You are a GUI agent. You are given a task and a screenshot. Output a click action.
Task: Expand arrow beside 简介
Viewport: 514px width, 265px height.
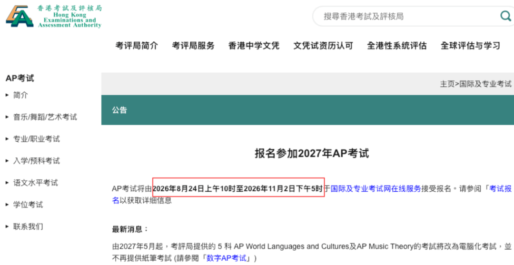pos(7,95)
